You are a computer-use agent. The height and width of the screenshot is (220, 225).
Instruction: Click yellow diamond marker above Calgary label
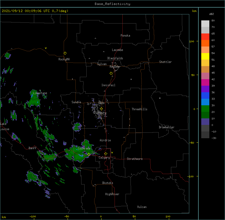tap(106, 154)
